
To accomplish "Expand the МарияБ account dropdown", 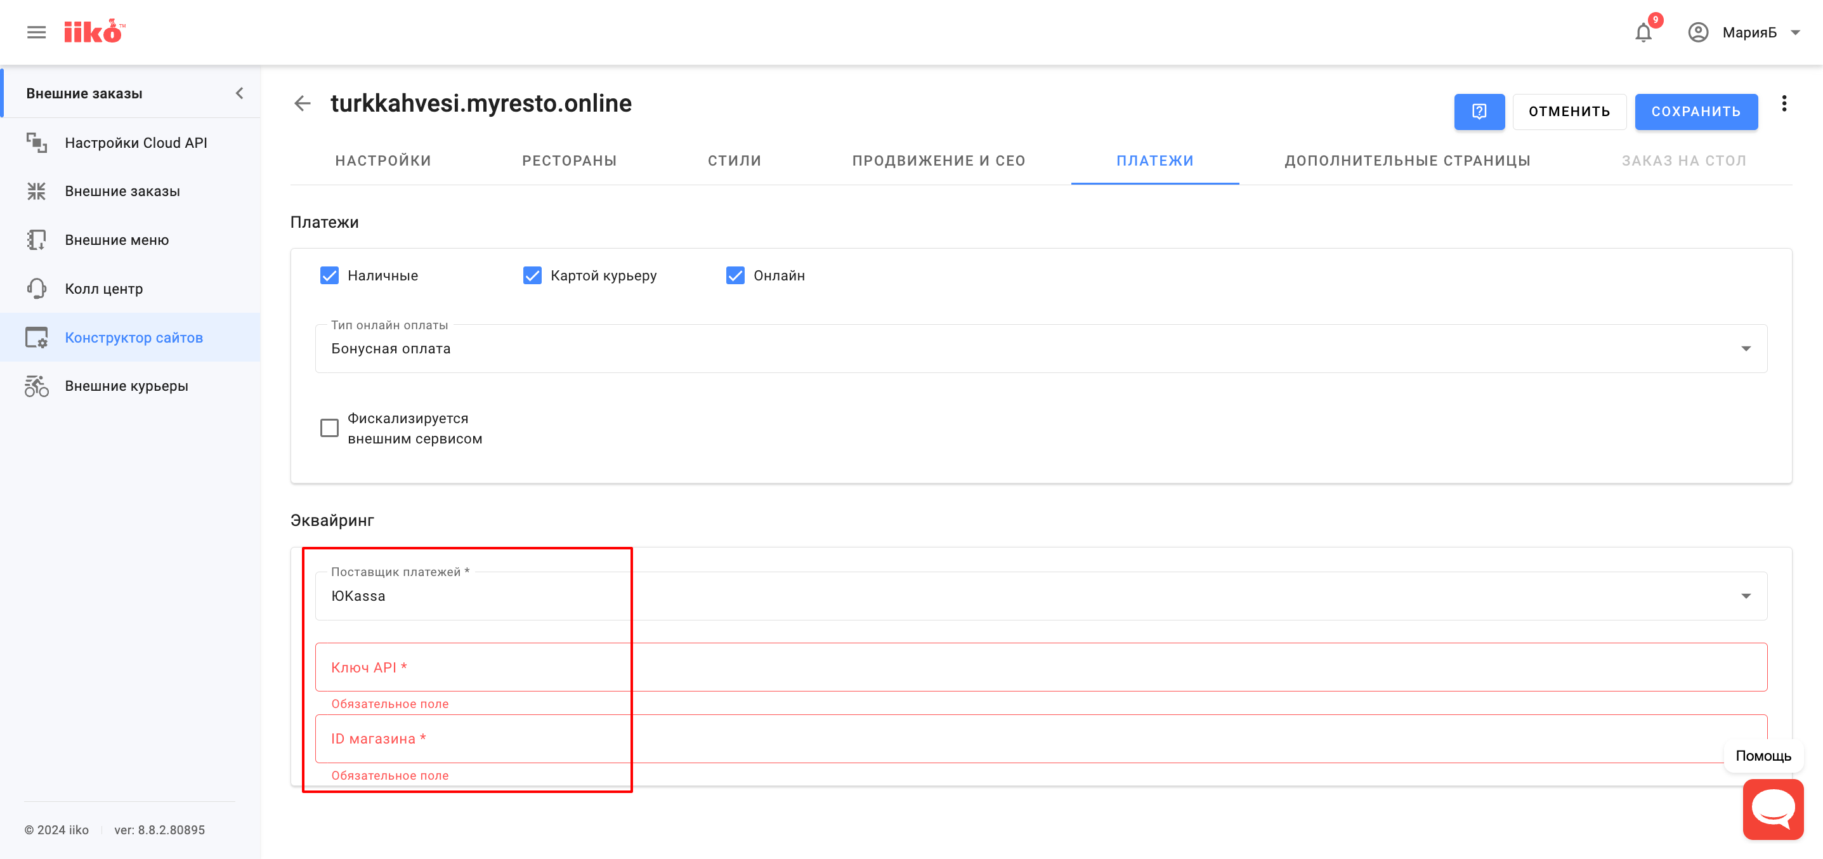I will (1795, 32).
